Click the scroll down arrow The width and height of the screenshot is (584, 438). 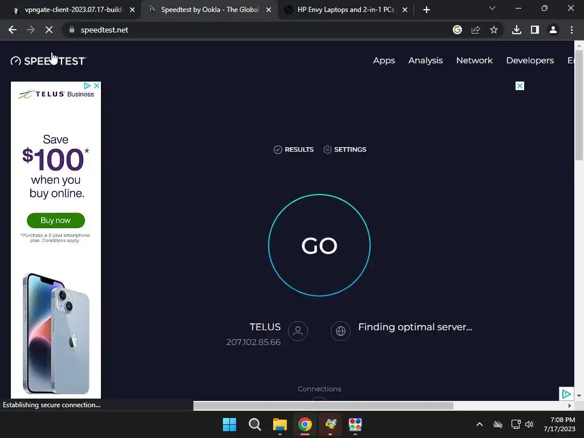[x=579, y=396]
